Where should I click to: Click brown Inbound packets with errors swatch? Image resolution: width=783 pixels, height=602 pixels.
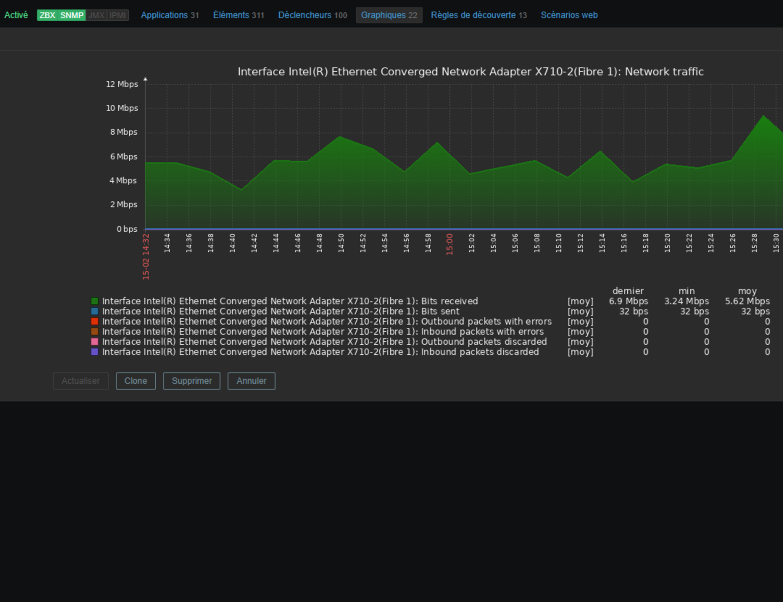94,332
